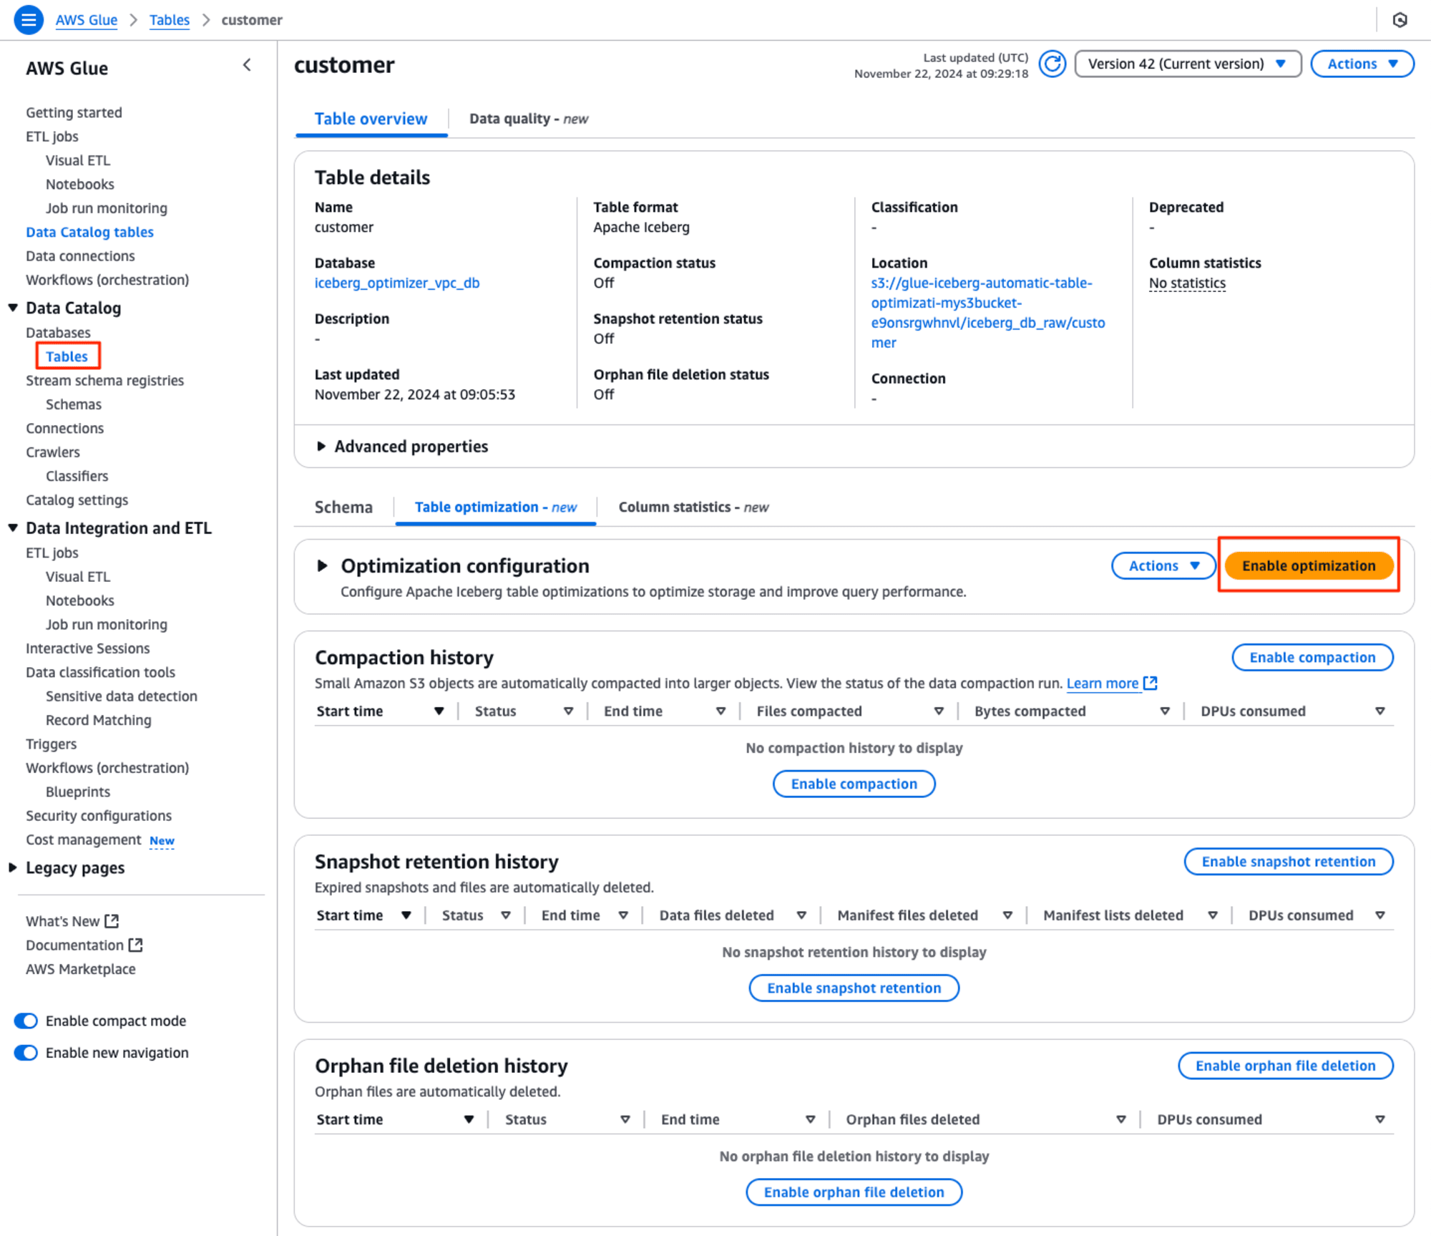Sort snapshot retention Status column arrow

pyautogui.click(x=506, y=915)
